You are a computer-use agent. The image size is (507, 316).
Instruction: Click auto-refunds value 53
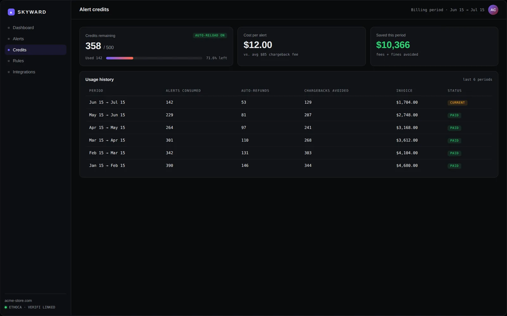(244, 102)
